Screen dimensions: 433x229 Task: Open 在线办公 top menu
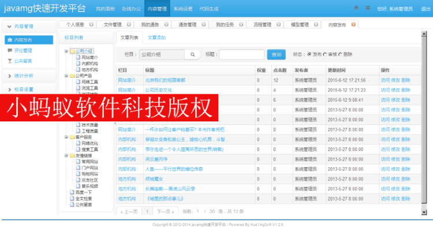click(131, 9)
